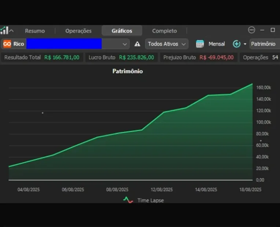Click Resultado Total value R$ 166.781,00
Image resolution: width=280 pixels, height=227 pixels.
62,57
